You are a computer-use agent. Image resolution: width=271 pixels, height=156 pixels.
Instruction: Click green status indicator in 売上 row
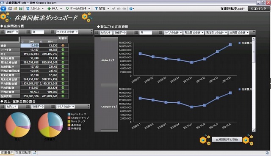tap(63, 54)
